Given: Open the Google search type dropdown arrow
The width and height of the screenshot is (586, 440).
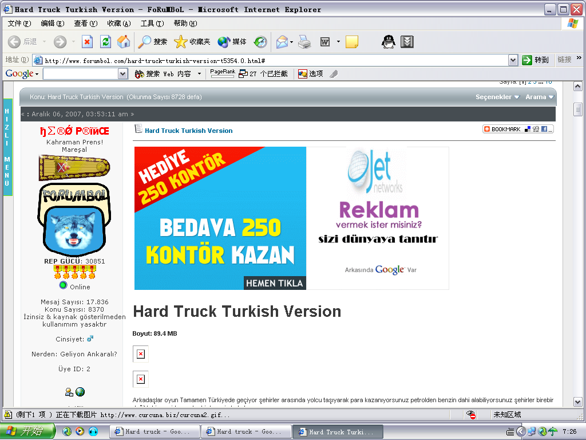Looking at the screenshot, I should click(x=199, y=74).
